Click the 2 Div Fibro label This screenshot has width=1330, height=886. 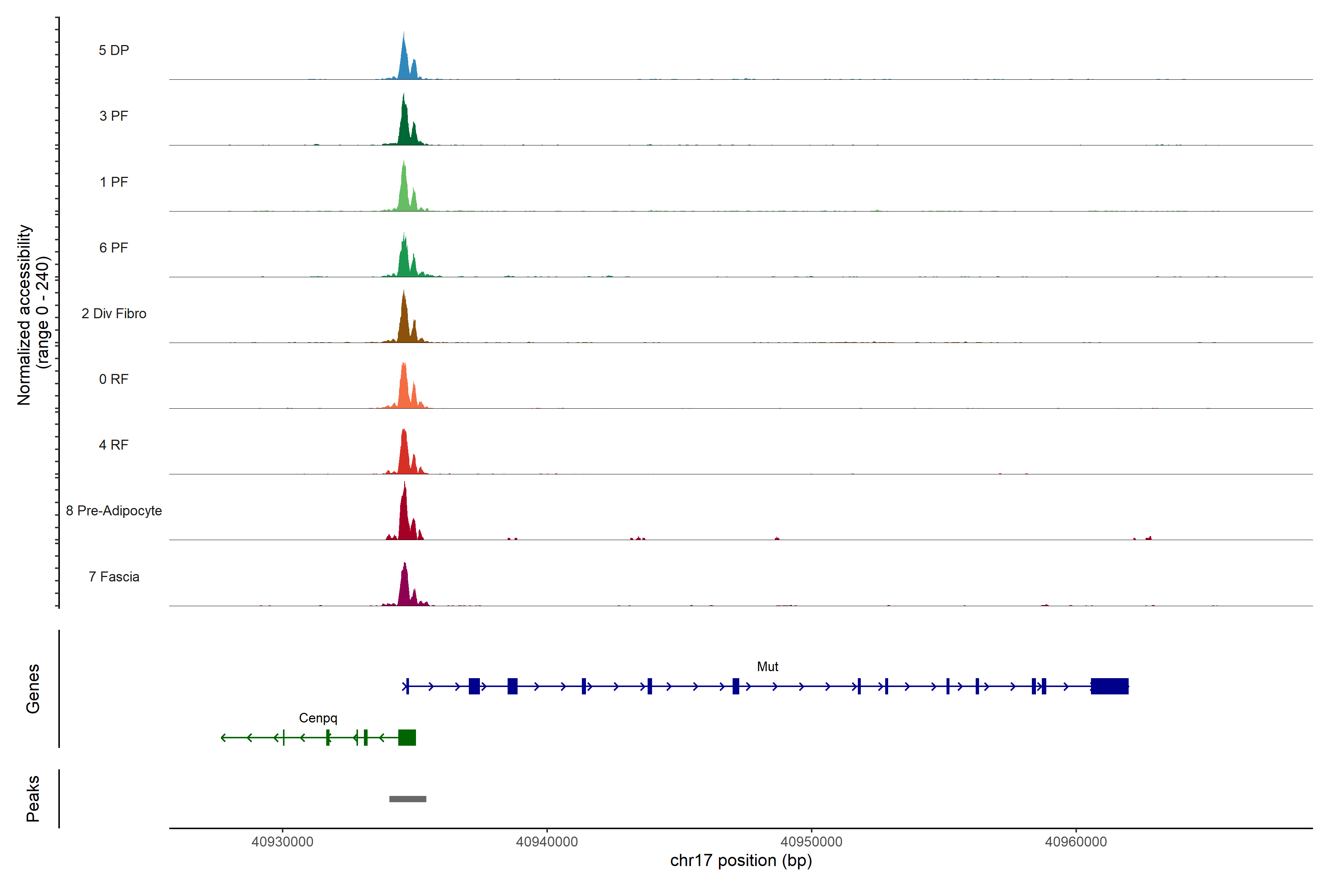click(x=114, y=313)
